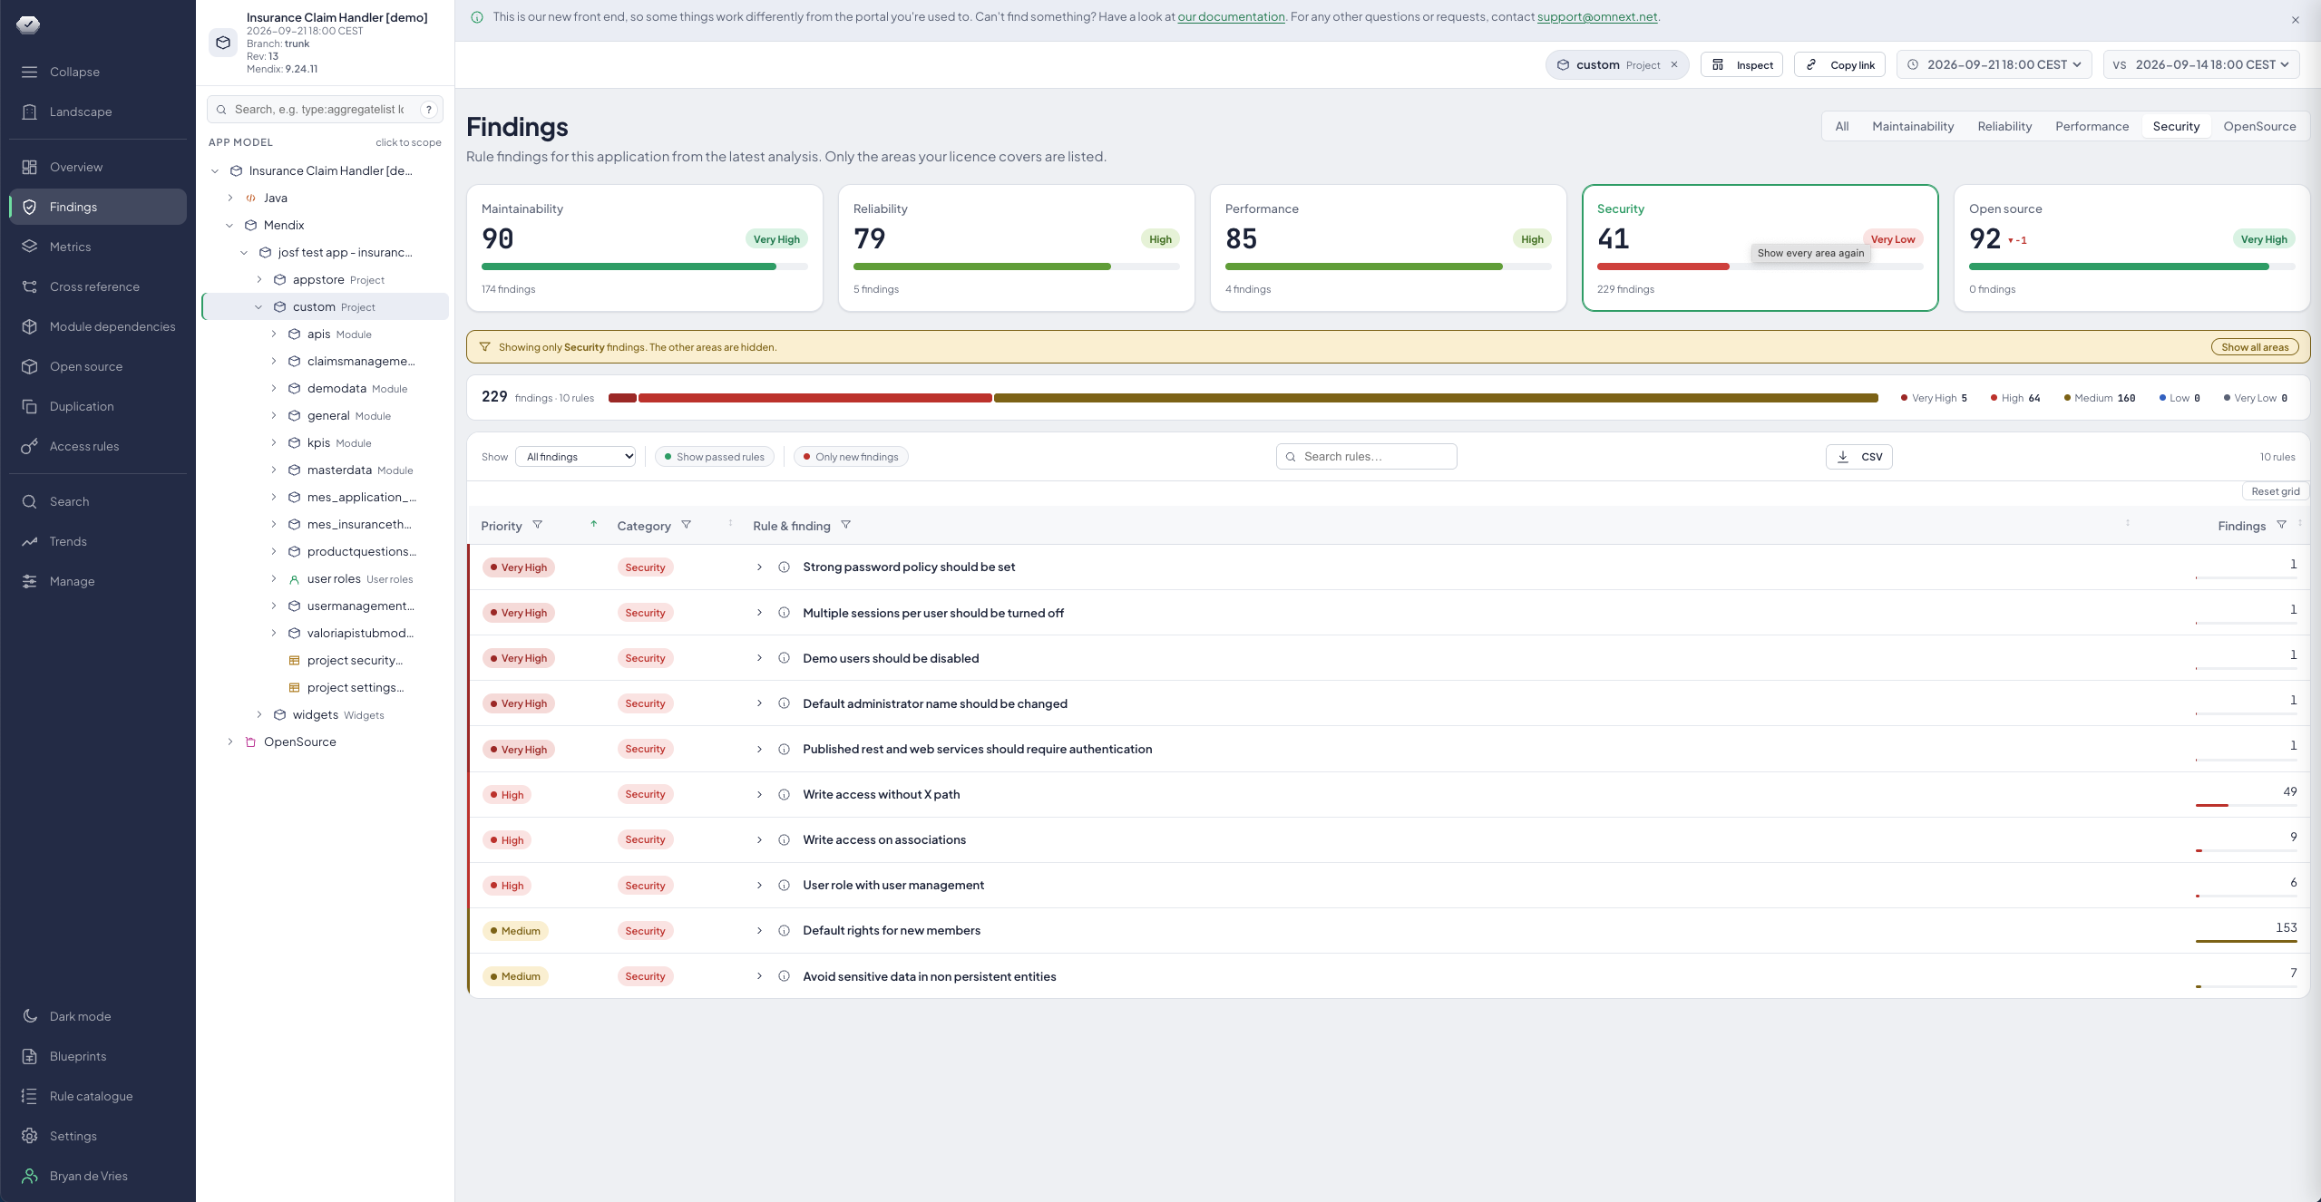This screenshot has width=2321, height=1202.
Task: Open the Metrics sidebar icon
Action: [30, 247]
